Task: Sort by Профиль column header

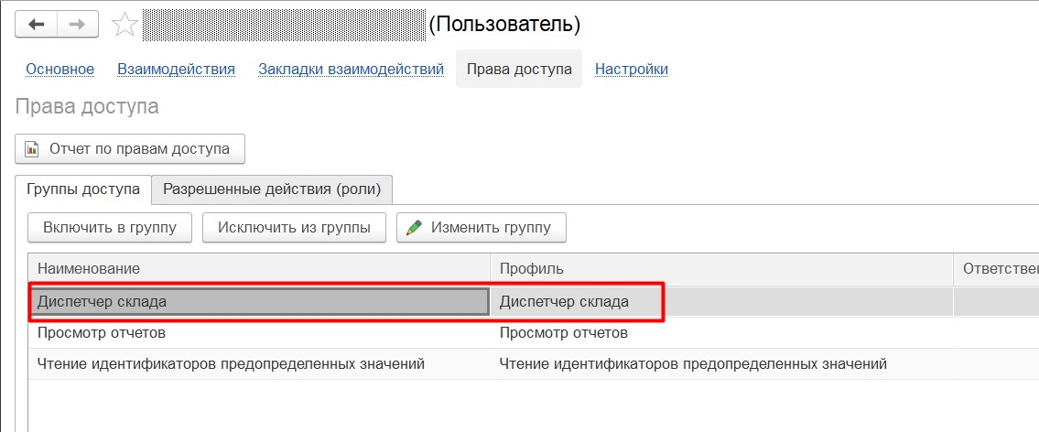Action: (x=721, y=269)
